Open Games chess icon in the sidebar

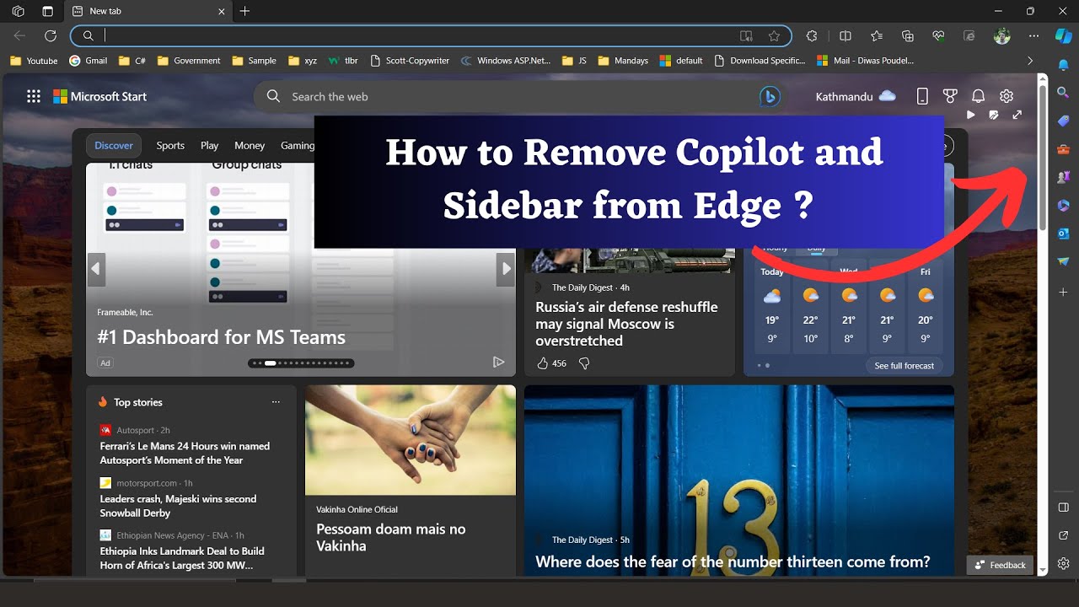point(1063,177)
